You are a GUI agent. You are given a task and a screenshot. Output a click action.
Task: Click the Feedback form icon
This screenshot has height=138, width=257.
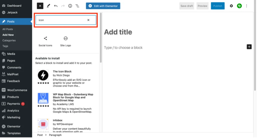[4, 81]
